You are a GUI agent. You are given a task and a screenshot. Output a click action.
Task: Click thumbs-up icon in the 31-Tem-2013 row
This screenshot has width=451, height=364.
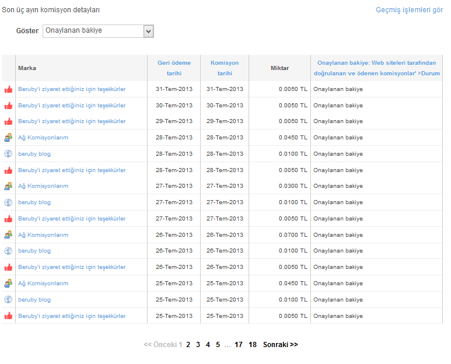pos(8,89)
